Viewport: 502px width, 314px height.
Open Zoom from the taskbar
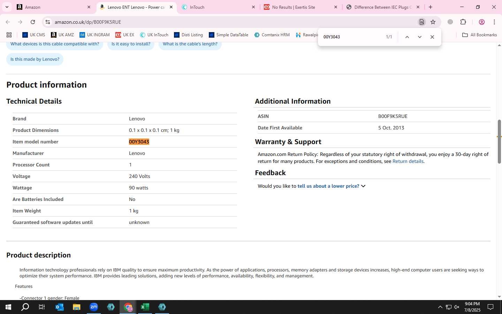coord(93,307)
